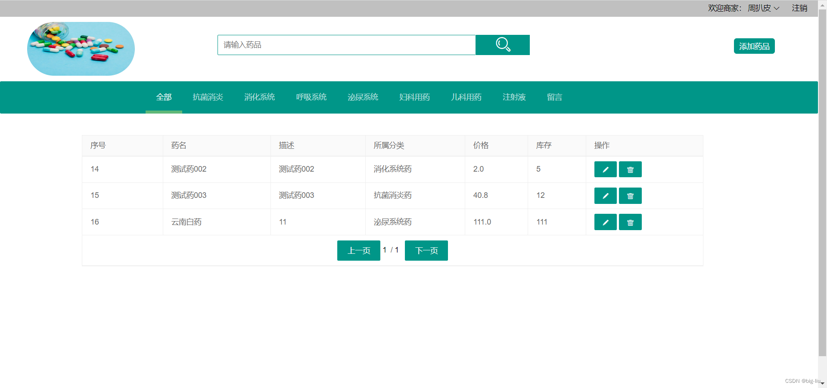Focus the 请输入药品 search field
The image size is (827, 388).
click(x=346, y=45)
